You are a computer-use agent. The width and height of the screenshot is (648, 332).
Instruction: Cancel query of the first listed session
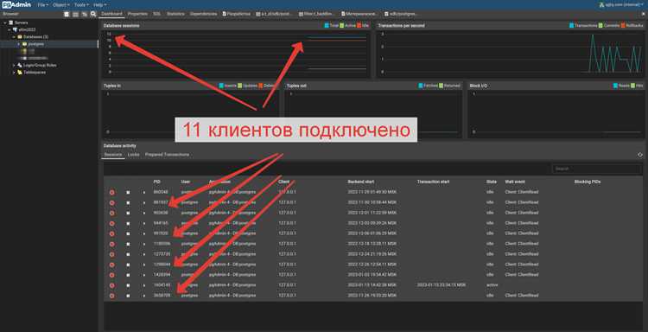tap(128, 192)
